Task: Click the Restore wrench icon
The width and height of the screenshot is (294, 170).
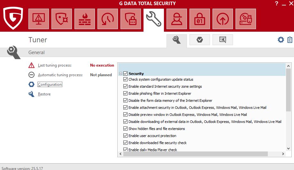Action: pos(32,94)
